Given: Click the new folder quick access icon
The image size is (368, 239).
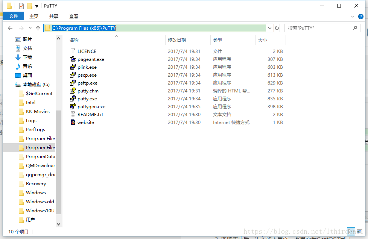Looking at the screenshot, I should point(30,6).
